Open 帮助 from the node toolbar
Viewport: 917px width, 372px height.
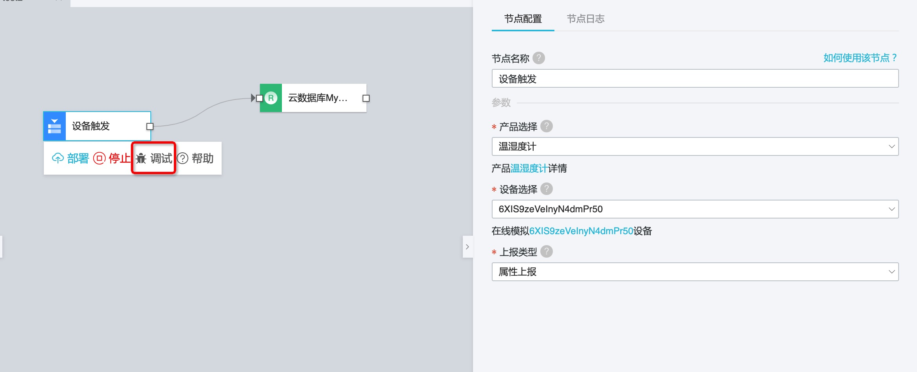195,158
